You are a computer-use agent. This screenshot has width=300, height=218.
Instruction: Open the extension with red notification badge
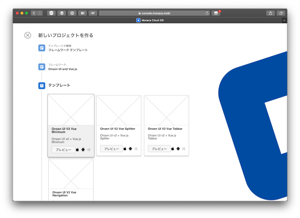216,13
